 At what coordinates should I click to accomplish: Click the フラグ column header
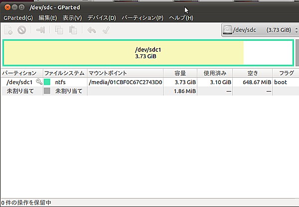(x=286, y=73)
